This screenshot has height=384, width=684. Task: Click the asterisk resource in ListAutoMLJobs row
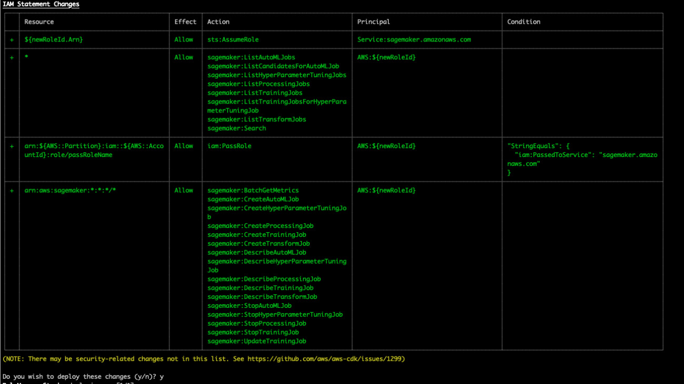pyautogui.click(x=26, y=57)
